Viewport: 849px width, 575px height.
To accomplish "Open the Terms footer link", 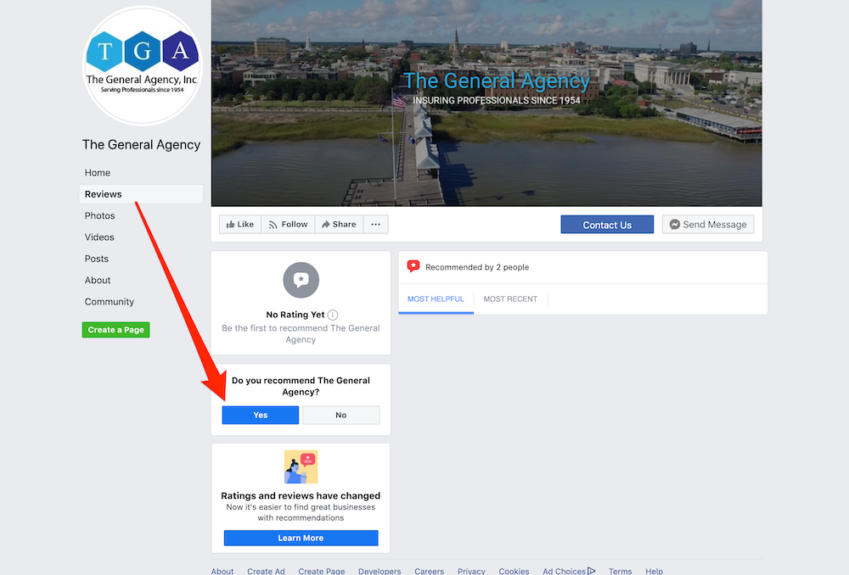I will [x=620, y=571].
